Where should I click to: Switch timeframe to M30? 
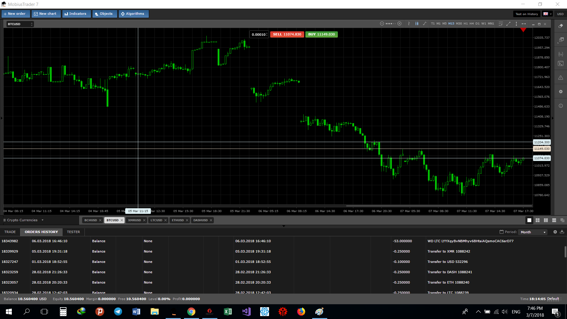point(459,24)
